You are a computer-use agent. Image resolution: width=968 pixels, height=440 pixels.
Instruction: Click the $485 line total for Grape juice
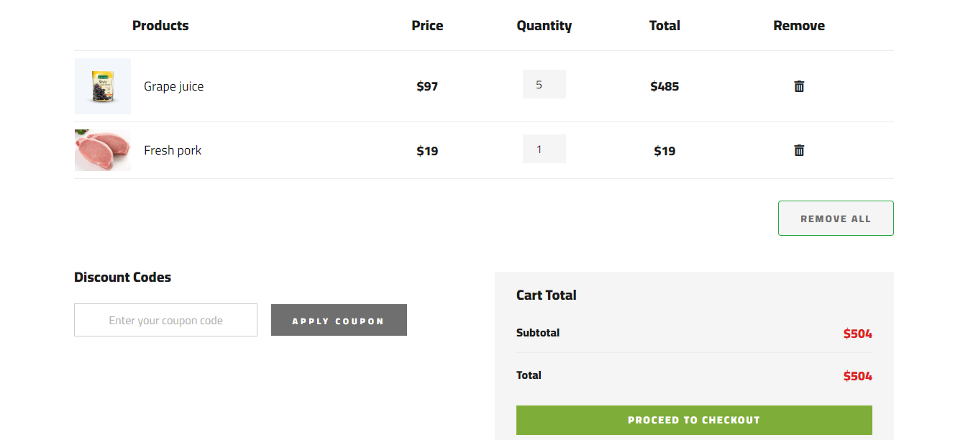pyautogui.click(x=665, y=86)
